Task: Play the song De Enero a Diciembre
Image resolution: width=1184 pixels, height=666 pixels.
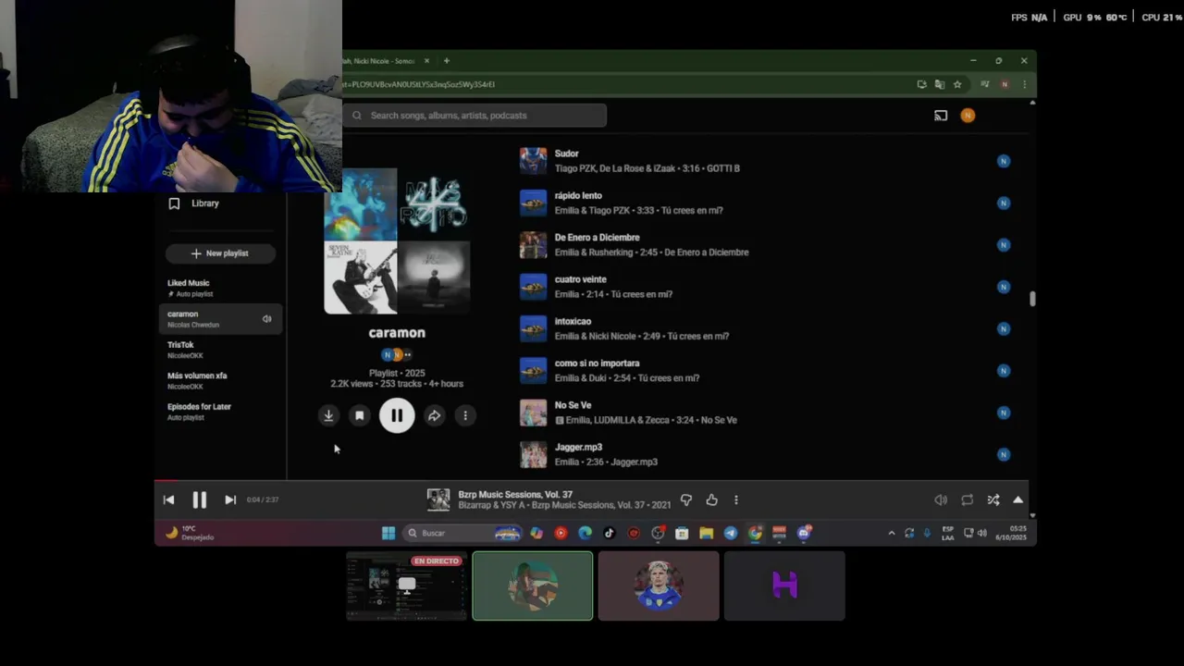Action: coord(597,238)
